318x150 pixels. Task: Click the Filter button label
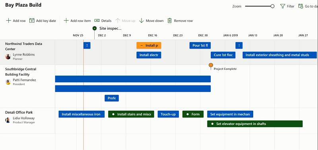(x=291, y=6)
